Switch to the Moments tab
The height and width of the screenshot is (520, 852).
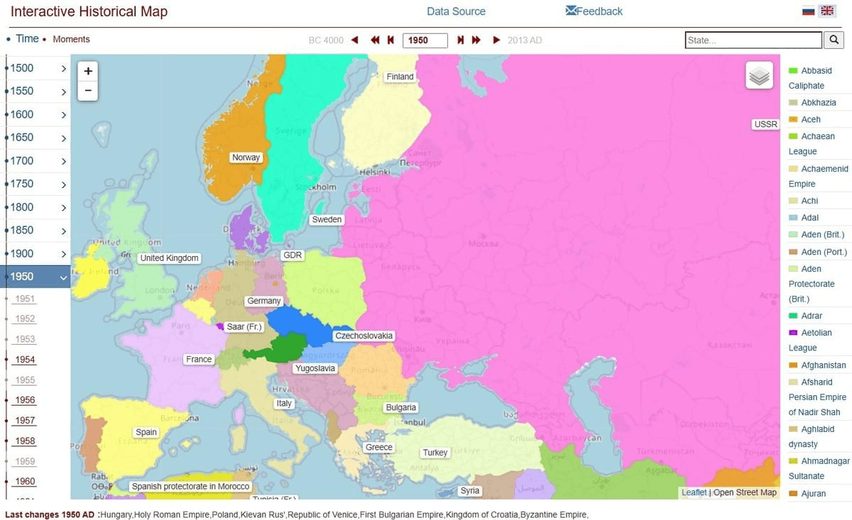tap(71, 39)
